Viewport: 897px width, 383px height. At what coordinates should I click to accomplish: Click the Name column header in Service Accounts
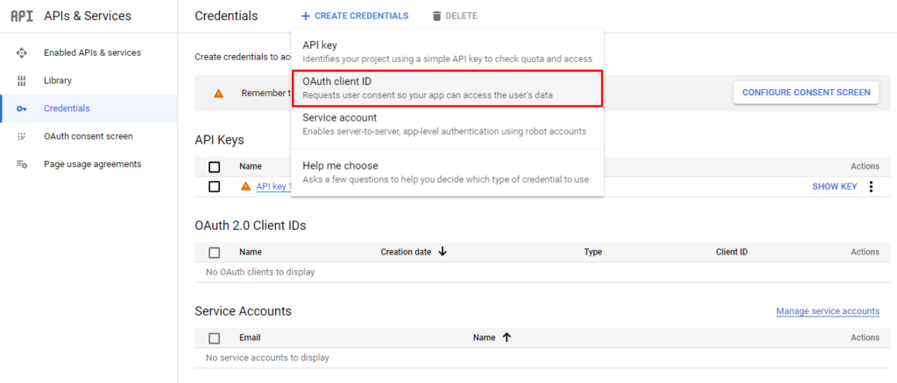point(484,338)
